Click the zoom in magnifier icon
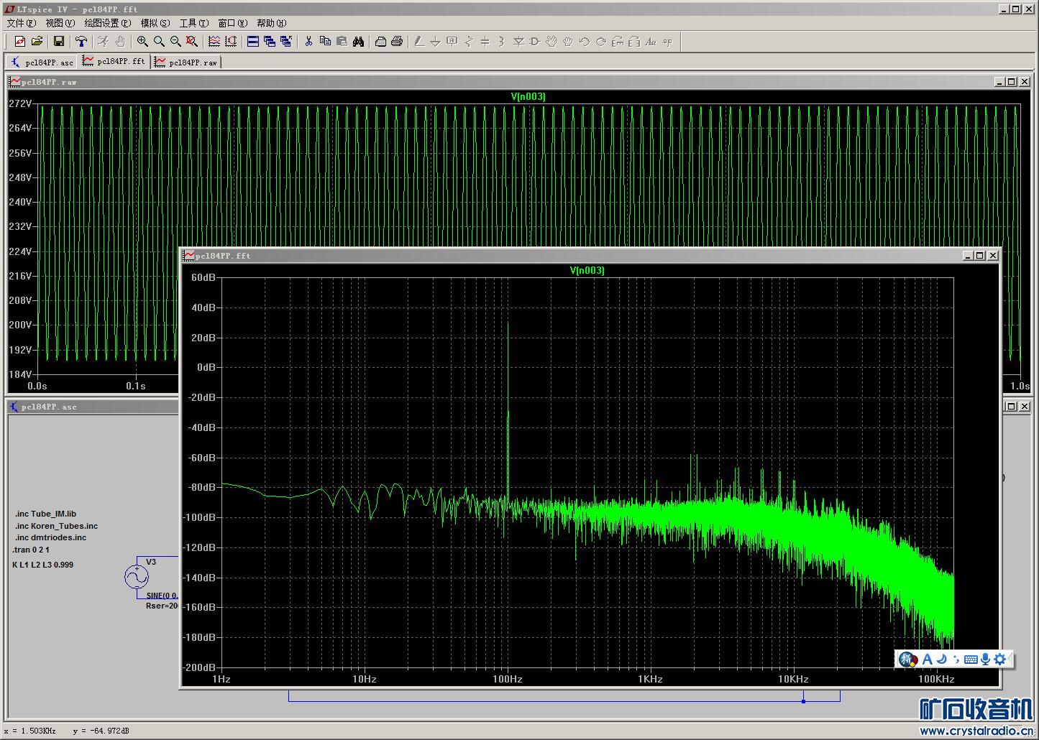1039x740 pixels. pos(142,42)
